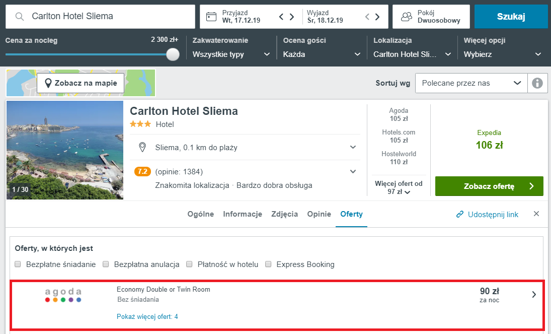Open the check-in calendar icon
551x334 pixels.
(x=211, y=17)
